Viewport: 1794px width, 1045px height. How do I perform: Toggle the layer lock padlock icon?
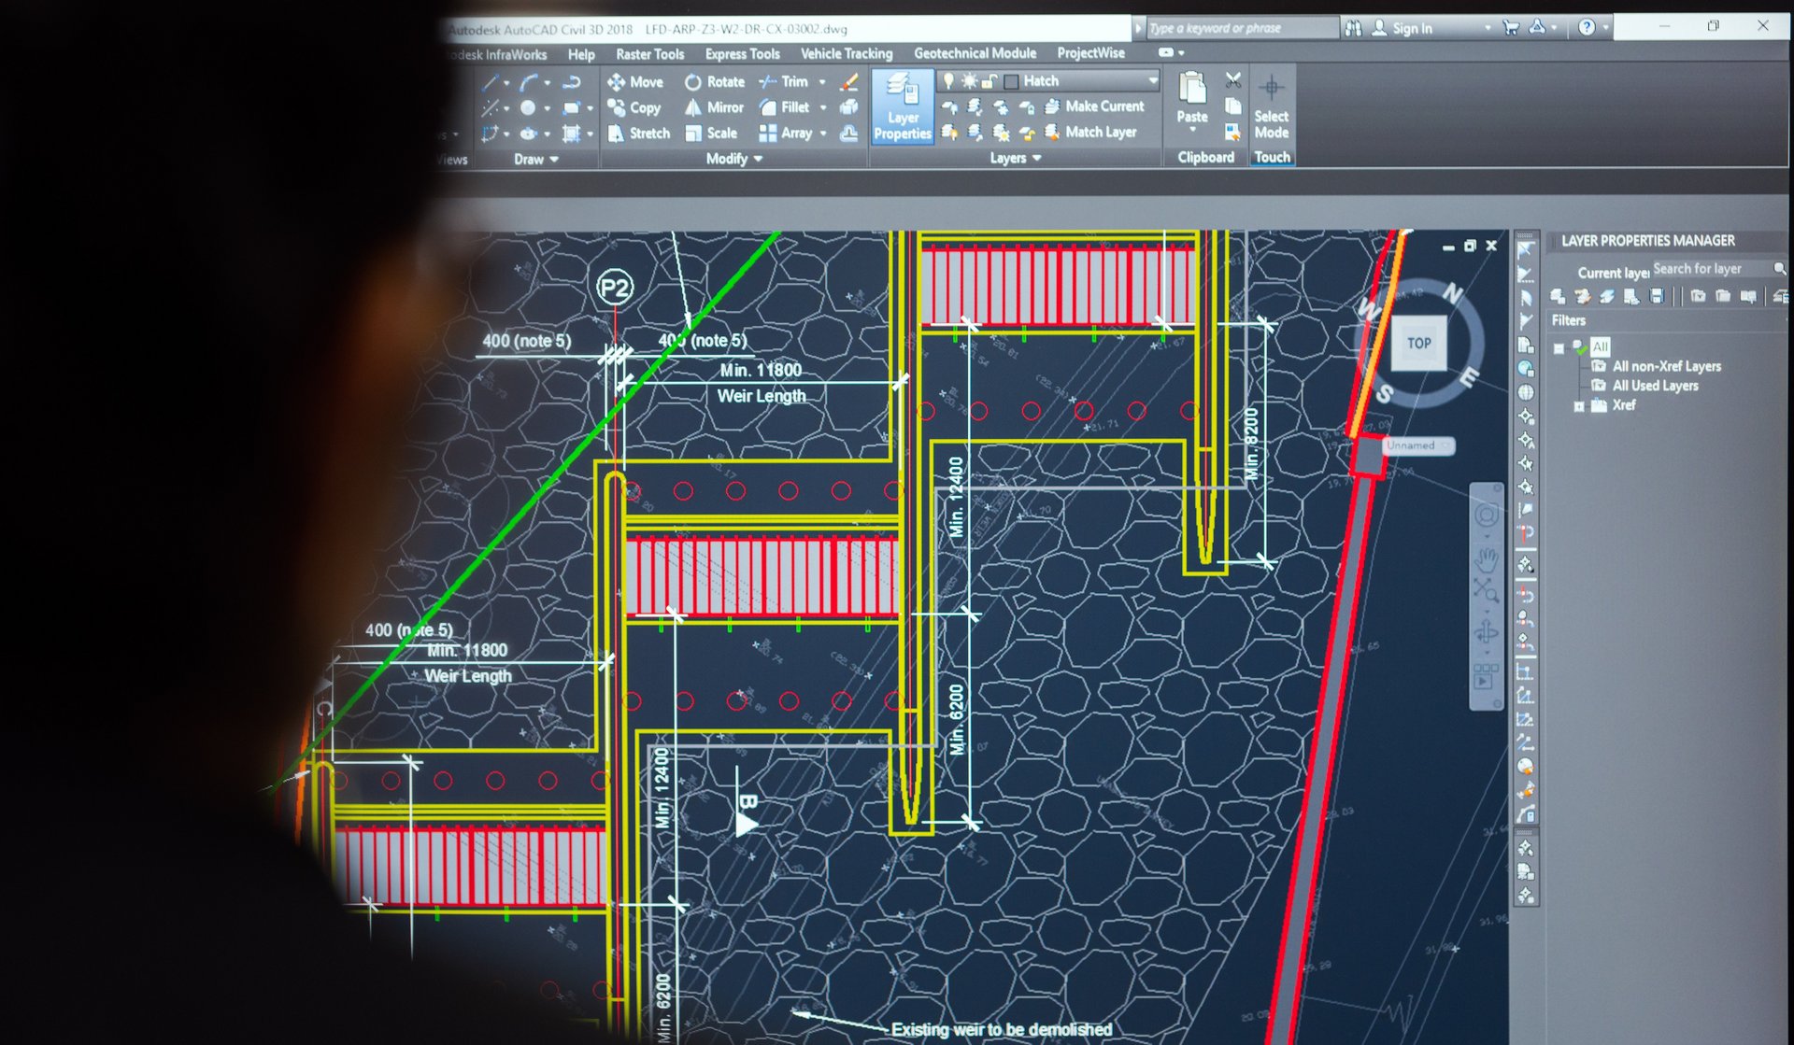tap(990, 81)
